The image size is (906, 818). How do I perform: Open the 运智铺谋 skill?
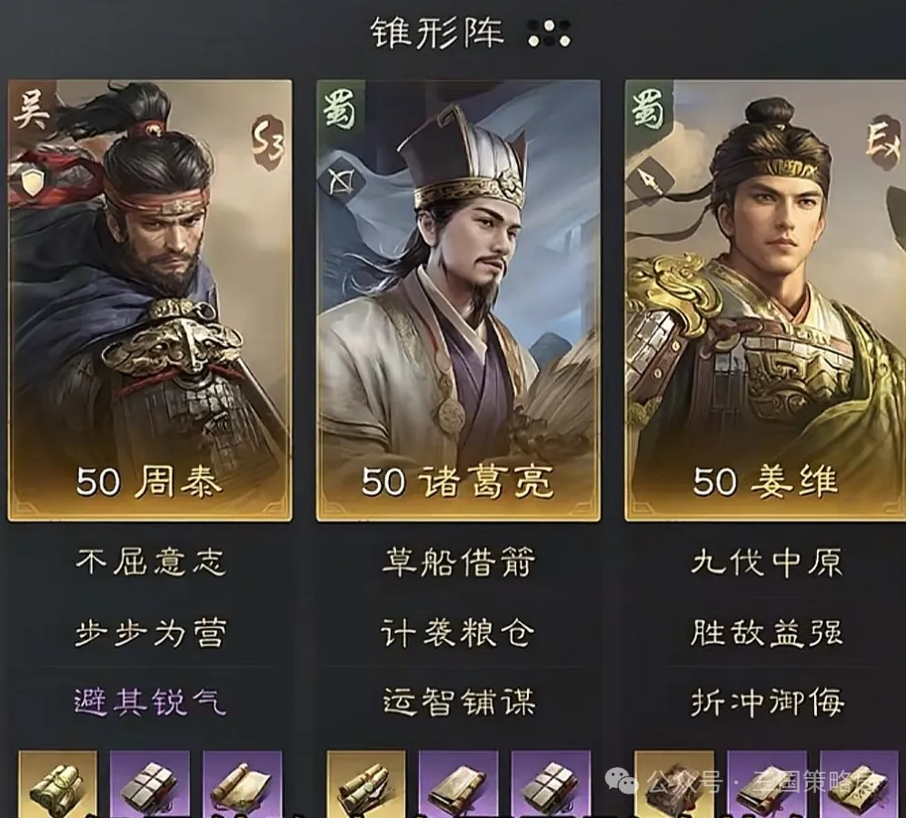tap(459, 702)
